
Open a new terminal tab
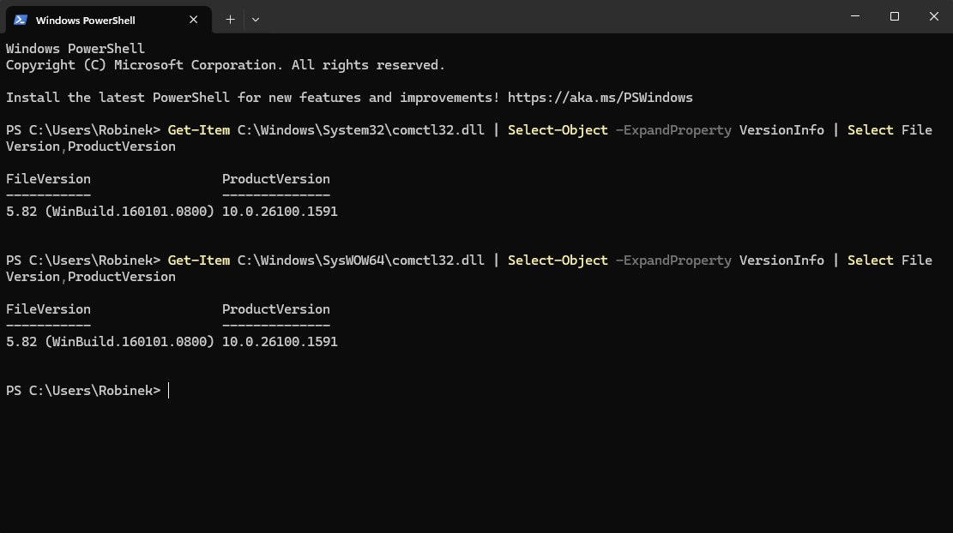(230, 20)
